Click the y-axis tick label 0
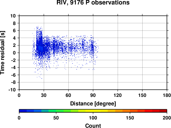This screenshot has width=171, height=128. 14,53
